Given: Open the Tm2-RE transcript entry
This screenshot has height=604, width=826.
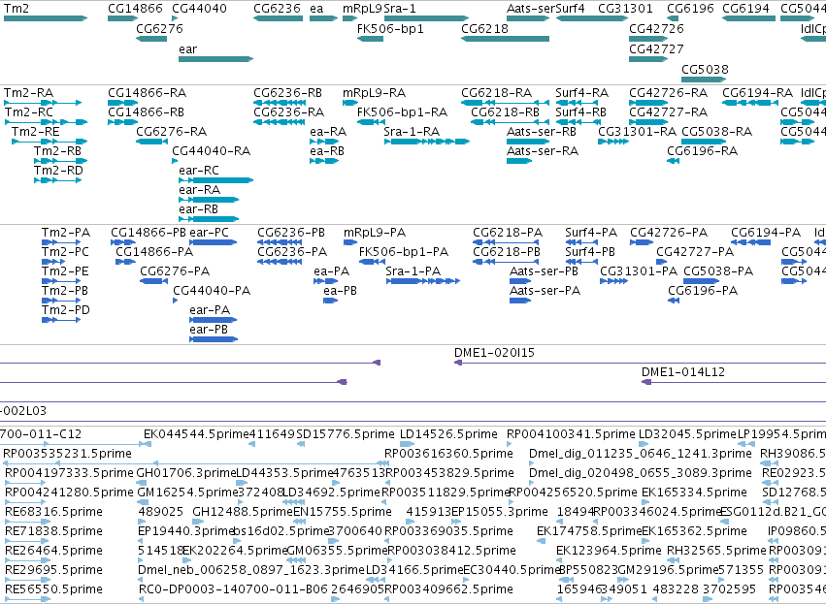Looking at the screenshot, I should 36,132.
